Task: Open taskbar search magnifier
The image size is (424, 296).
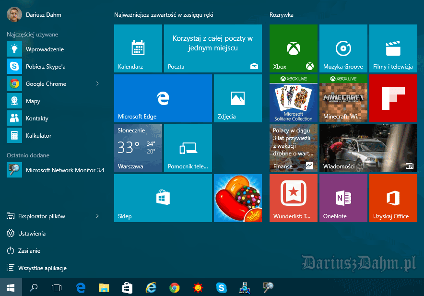Action: [34, 288]
